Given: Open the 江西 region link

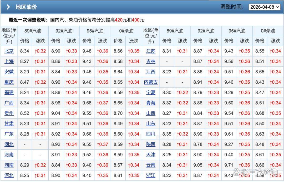Looking at the screenshot, I should pos(151,72).
